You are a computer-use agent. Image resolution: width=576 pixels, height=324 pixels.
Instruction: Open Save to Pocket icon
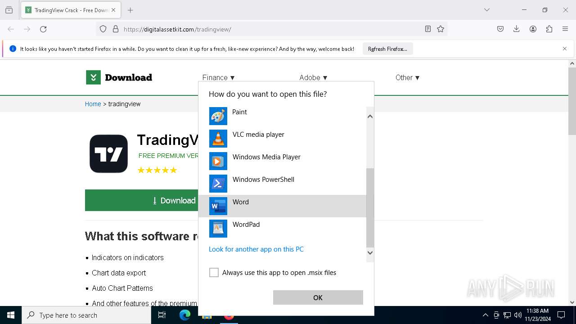pyautogui.click(x=500, y=29)
